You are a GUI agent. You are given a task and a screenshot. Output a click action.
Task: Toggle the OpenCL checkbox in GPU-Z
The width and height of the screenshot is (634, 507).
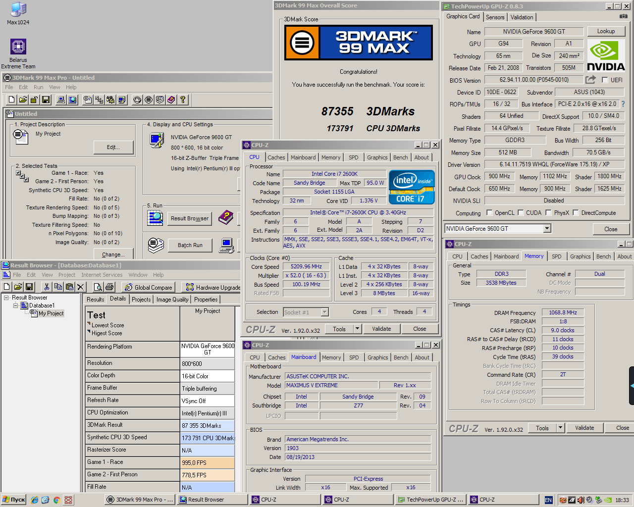point(489,213)
